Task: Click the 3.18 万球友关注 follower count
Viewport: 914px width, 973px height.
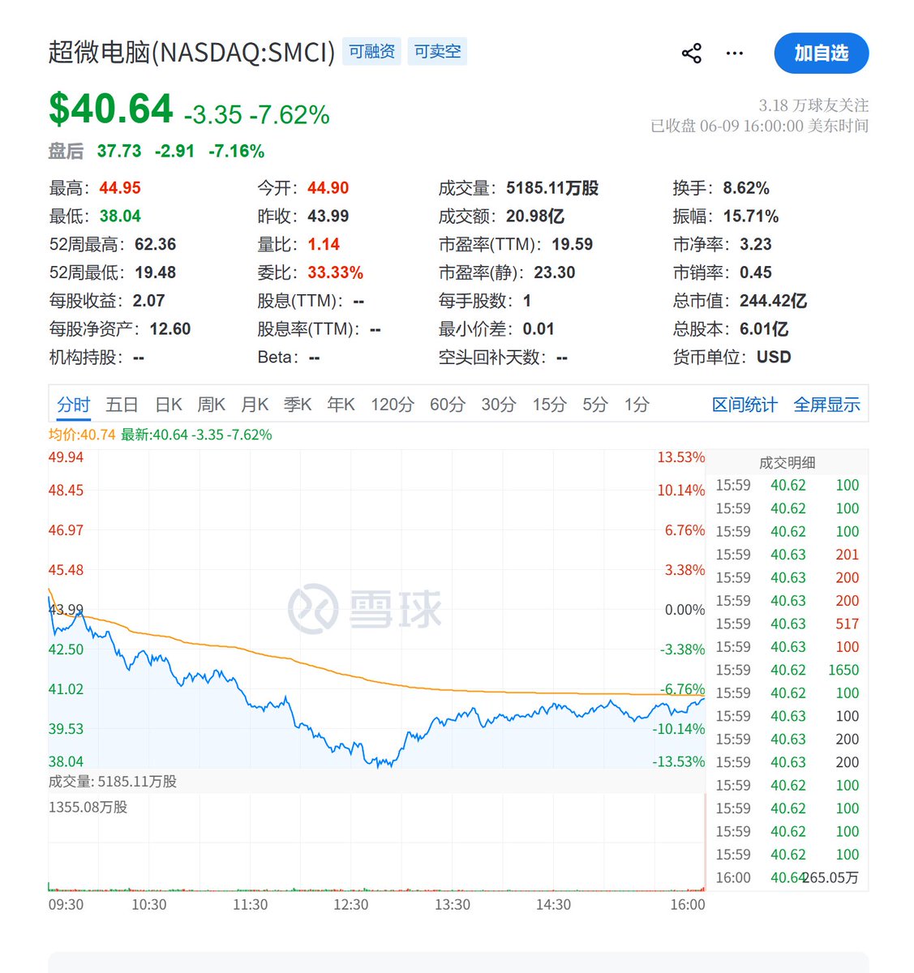Action: [x=813, y=105]
